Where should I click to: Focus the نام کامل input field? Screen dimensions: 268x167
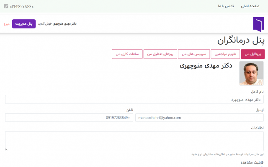click(x=134, y=99)
